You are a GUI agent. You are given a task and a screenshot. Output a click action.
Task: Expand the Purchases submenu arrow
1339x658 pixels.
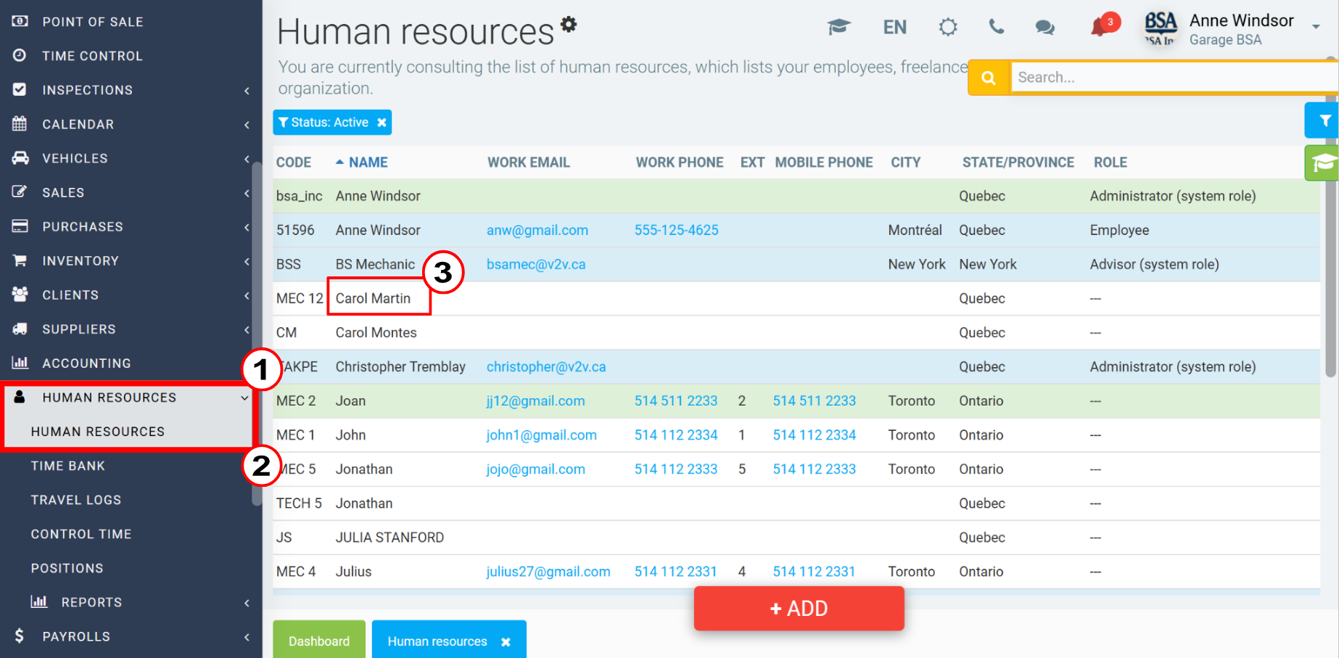(247, 227)
